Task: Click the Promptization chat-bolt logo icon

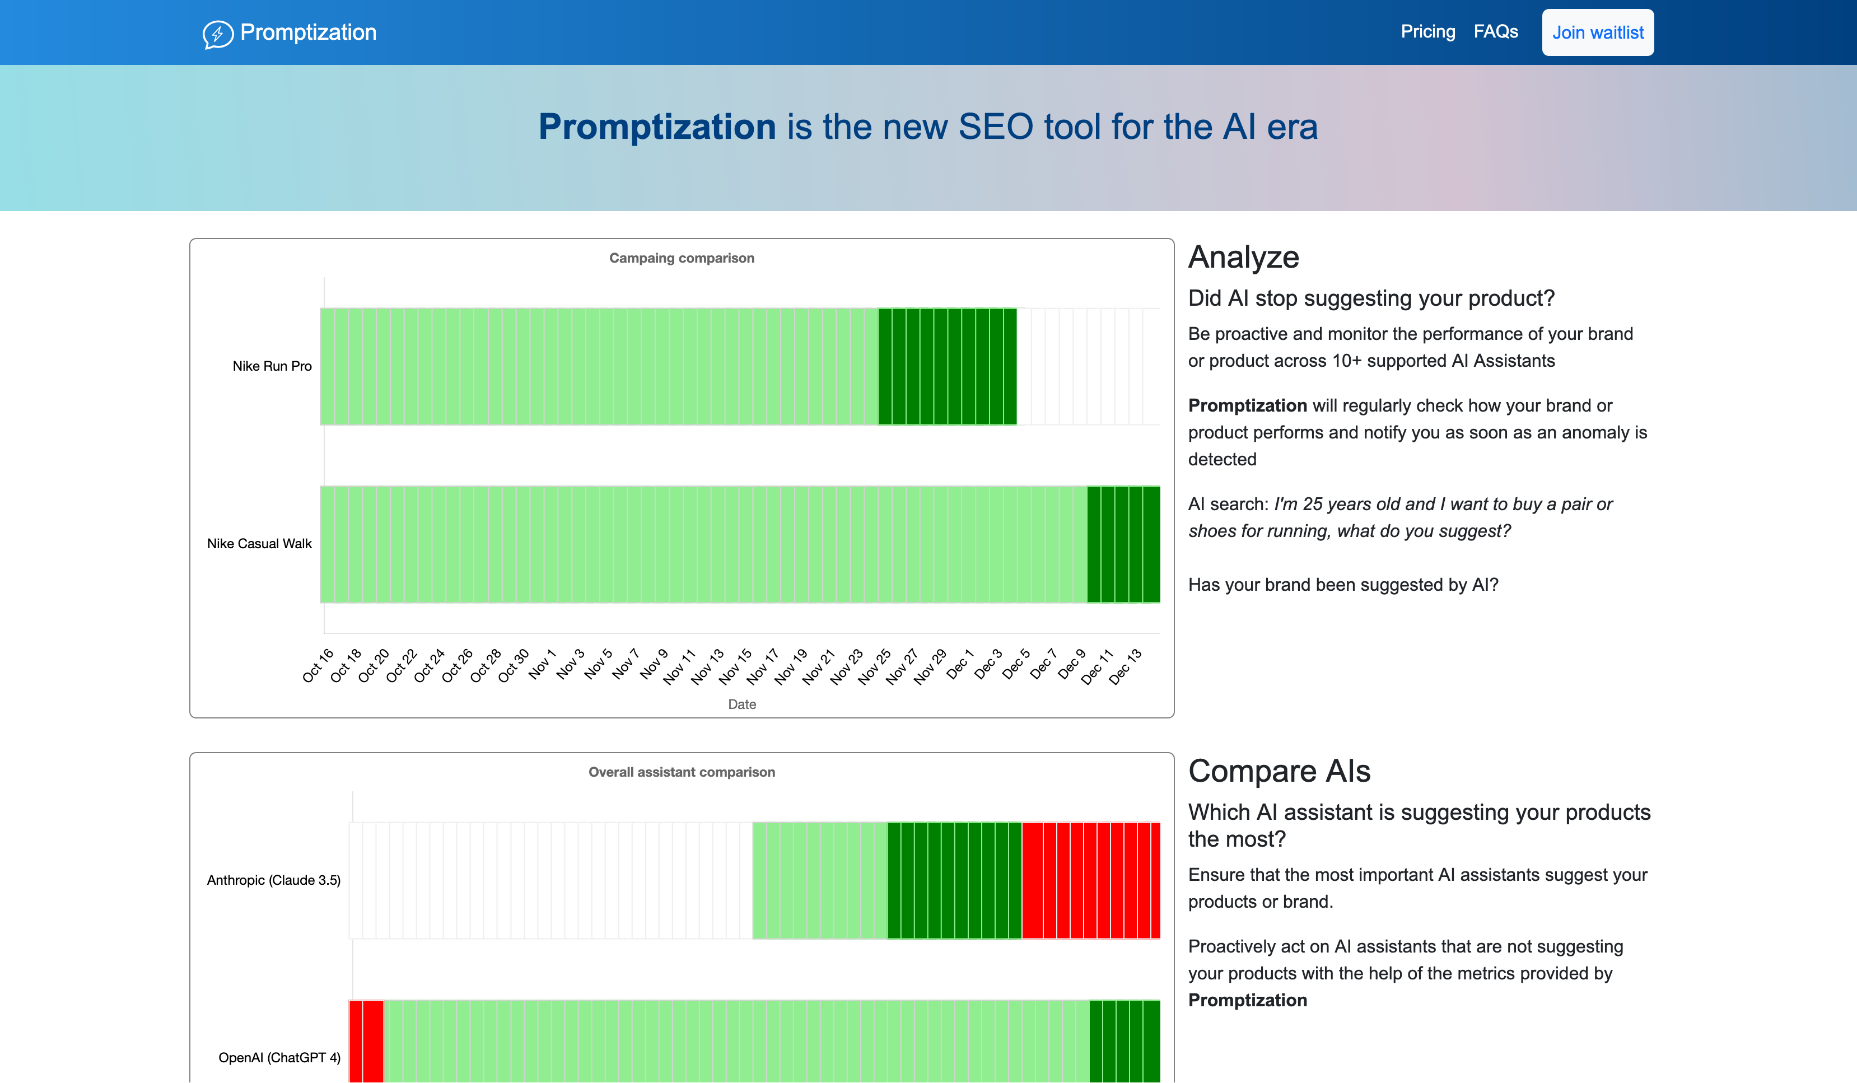Action: [217, 34]
